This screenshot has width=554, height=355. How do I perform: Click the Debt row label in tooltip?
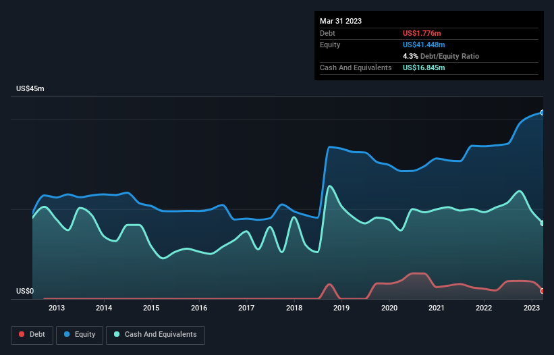tap(327, 33)
